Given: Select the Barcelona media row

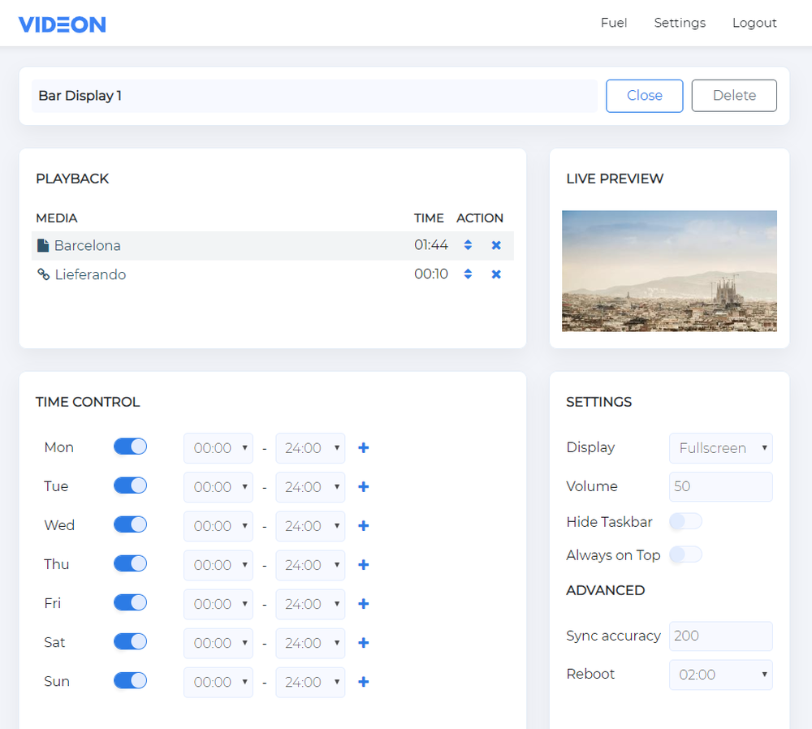Looking at the screenshot, I should click(272, 245).
